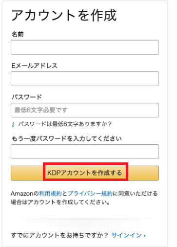The image size is (177, 247).
Task: Click the Amazonの text before 利用規約
Action: coord(25,194)
